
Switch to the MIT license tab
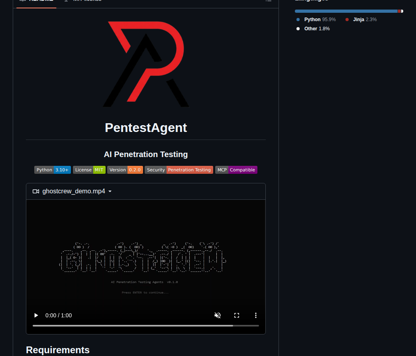(83, 1)
